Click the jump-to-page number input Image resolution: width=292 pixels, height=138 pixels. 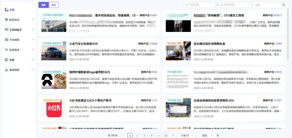point(212,136)
